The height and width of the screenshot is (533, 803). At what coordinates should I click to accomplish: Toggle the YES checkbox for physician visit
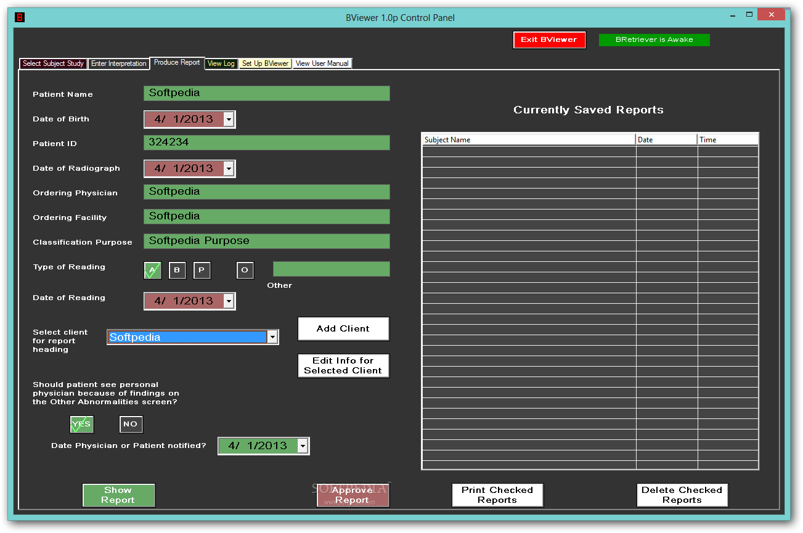pos(81,425)
